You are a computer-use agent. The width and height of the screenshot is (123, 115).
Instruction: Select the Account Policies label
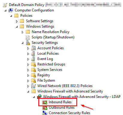click(x=51, y=48)
